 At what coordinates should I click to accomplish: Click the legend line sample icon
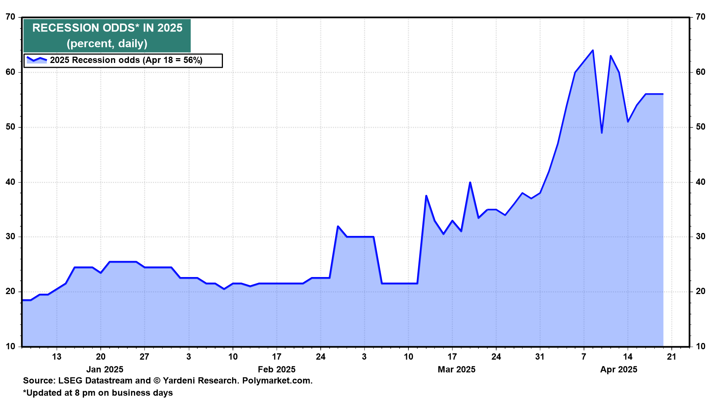click(x=37, y=60)
